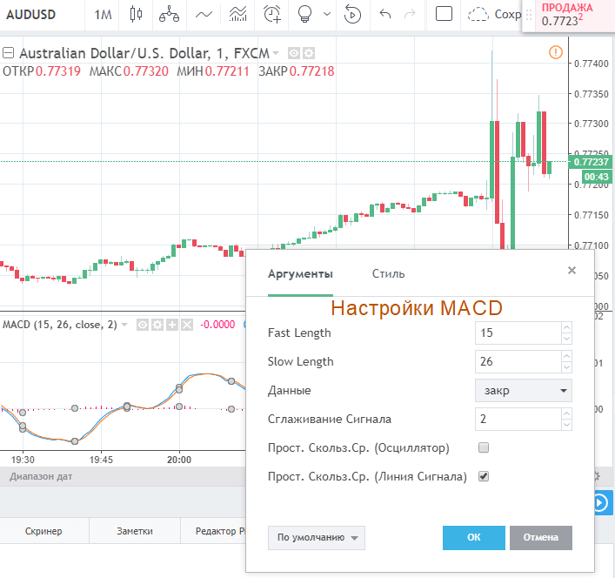
Task: Click the bar replay icon
Action: (x=352, y=14)
